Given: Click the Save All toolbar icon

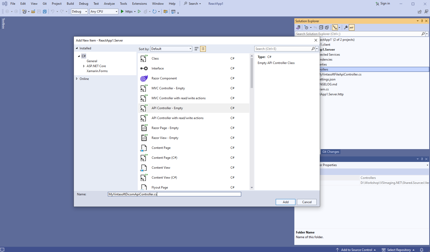Looking at the screenshot, I should 45,11.
